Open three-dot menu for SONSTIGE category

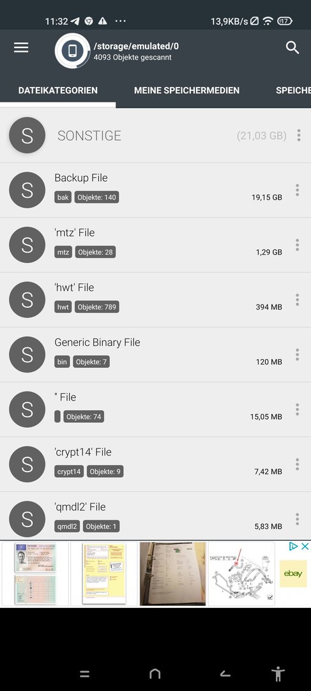[299, 135]
